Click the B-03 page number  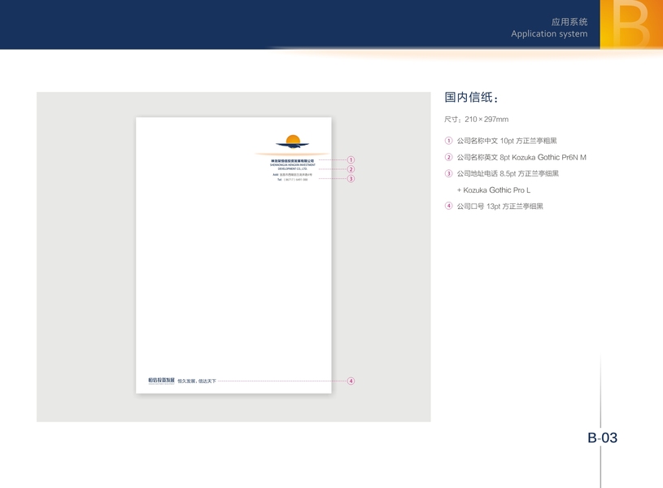point(602,438)
